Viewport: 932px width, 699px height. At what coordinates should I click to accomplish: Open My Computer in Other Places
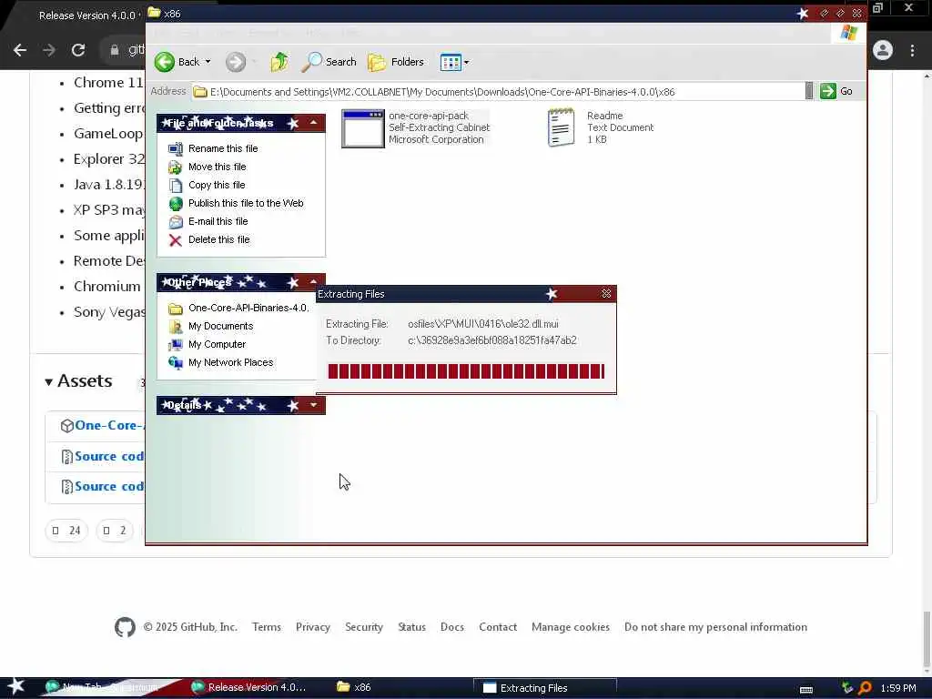[217, 344]
